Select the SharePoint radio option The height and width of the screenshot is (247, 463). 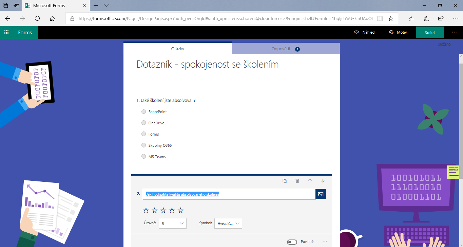(144, 111)
